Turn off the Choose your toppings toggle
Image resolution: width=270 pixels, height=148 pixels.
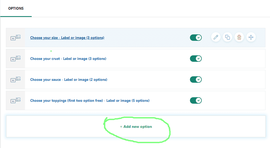196,100
